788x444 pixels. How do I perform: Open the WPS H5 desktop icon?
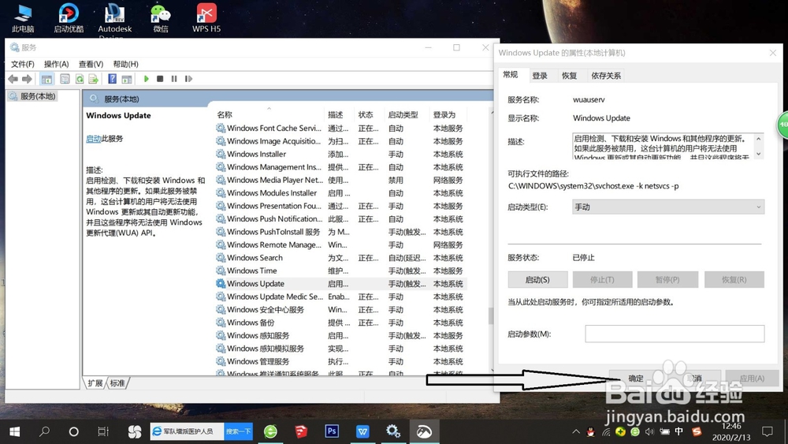pyautogui.click(x=206, y=18)
